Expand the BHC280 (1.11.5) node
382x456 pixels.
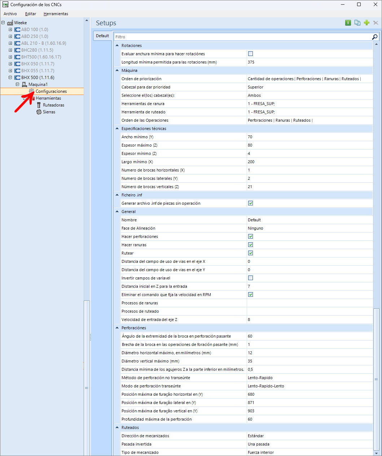pyautogui.click(x=10, y=50)
